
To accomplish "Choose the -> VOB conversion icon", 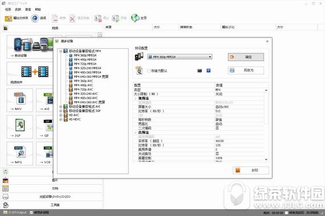I will (x=45, y=153).
